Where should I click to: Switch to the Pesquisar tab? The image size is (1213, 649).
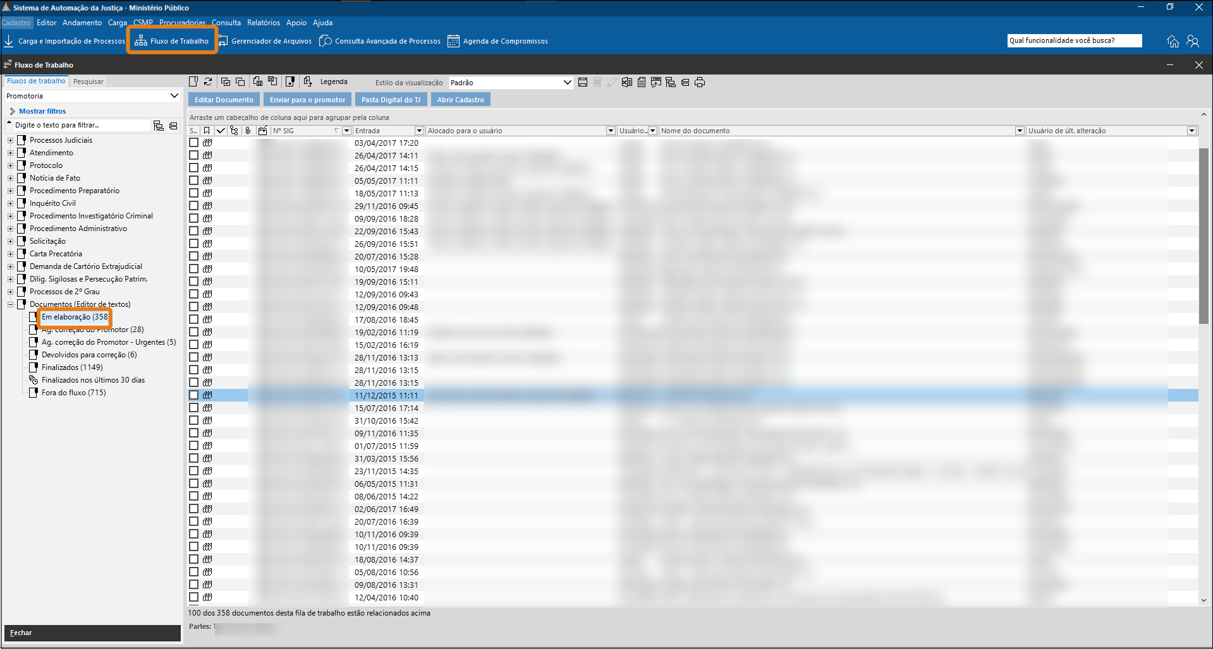(x=88, y=81)
